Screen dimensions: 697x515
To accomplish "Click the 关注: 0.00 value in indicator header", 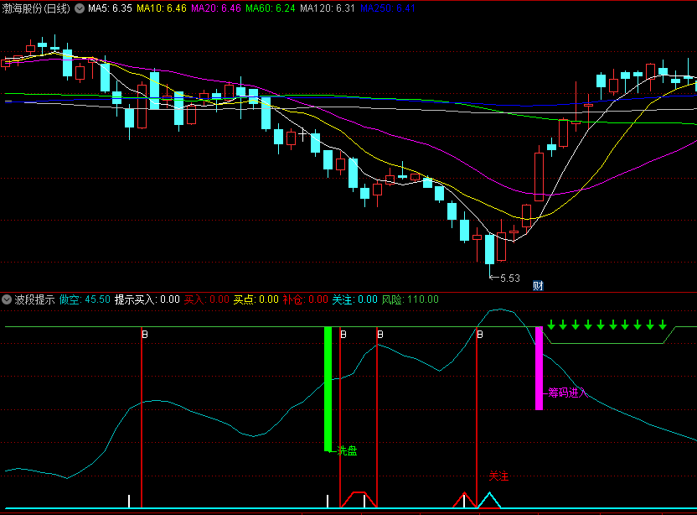I will click(x=354, y=299).
